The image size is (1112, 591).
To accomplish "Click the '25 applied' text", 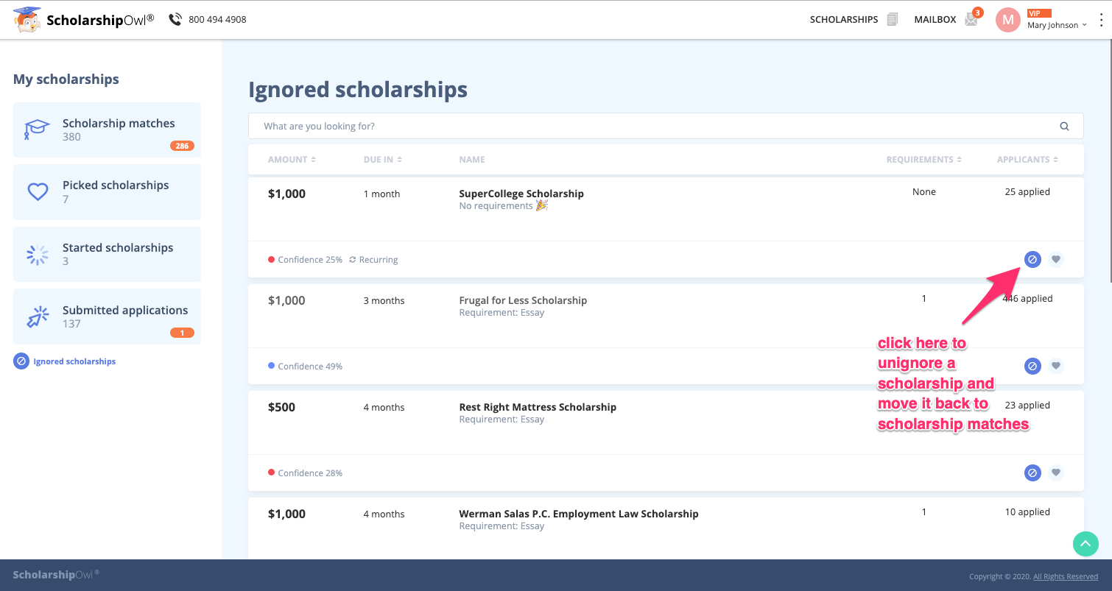I will [1027, 192].
